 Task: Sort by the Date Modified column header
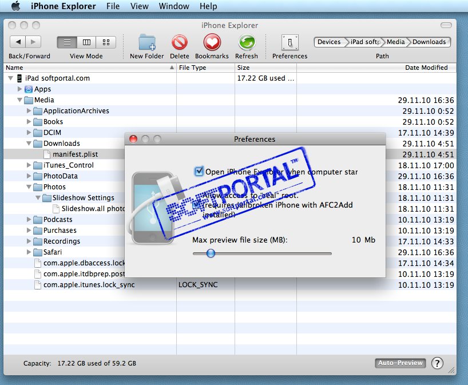[376, 68]
